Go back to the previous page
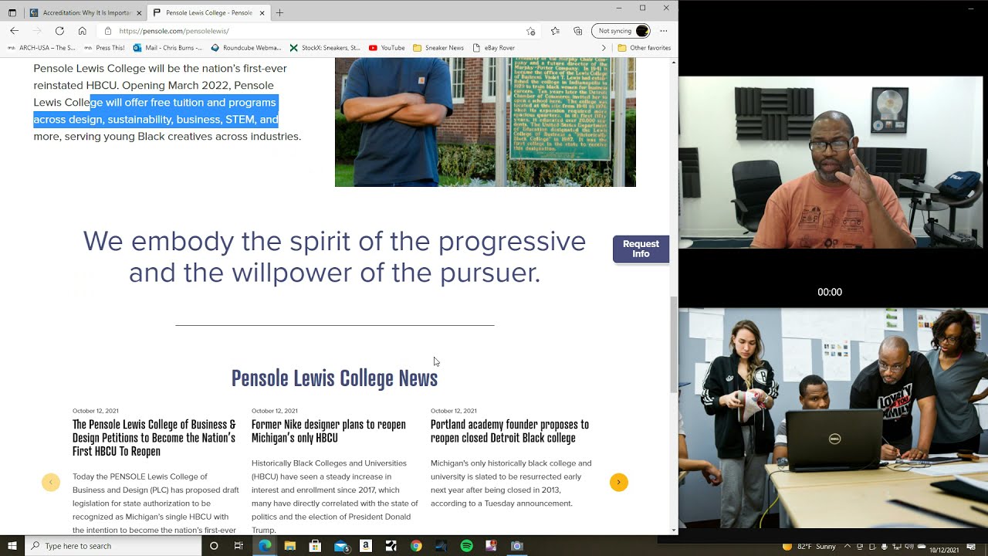Viewport: 988px width, 556px height. (14, 31)
